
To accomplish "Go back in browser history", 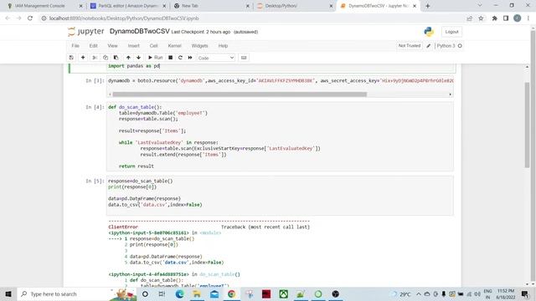I will [x=8, y=18].
